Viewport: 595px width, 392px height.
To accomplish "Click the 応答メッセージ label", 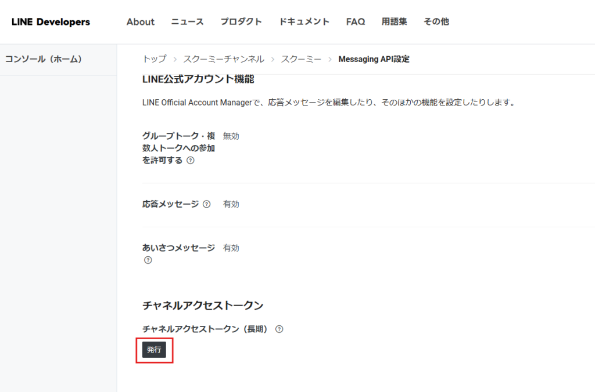I will tap(170, 204).
